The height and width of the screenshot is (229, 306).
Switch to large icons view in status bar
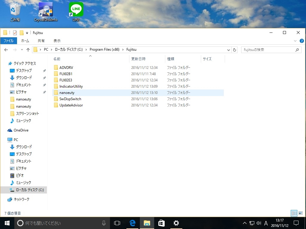point(301,213)
